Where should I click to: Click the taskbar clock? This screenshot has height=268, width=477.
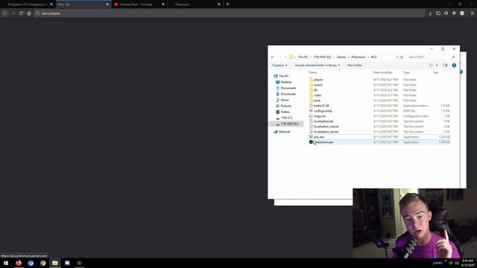click(x=467, y=263)
